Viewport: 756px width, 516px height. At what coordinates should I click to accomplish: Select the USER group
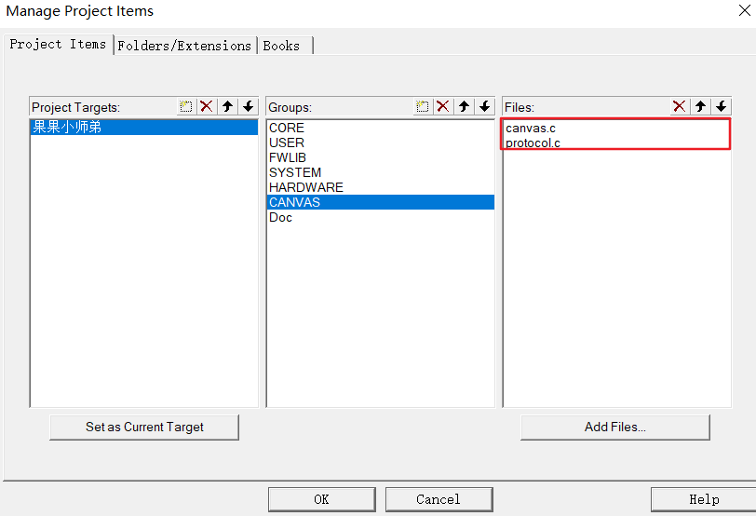point(380,143)
